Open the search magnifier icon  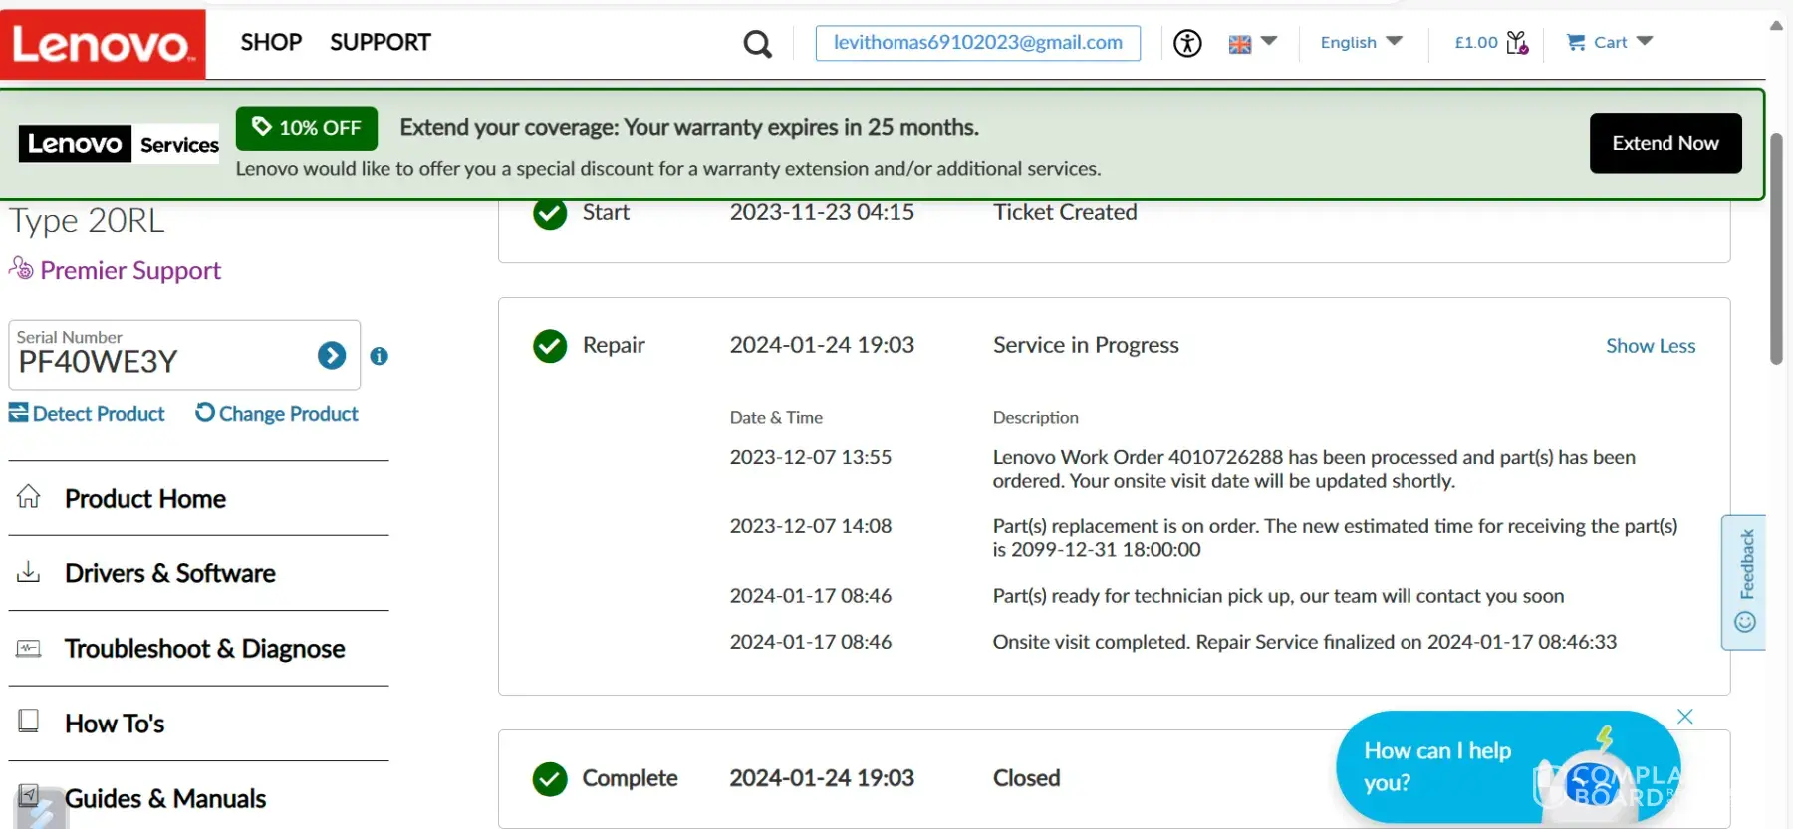758,44
